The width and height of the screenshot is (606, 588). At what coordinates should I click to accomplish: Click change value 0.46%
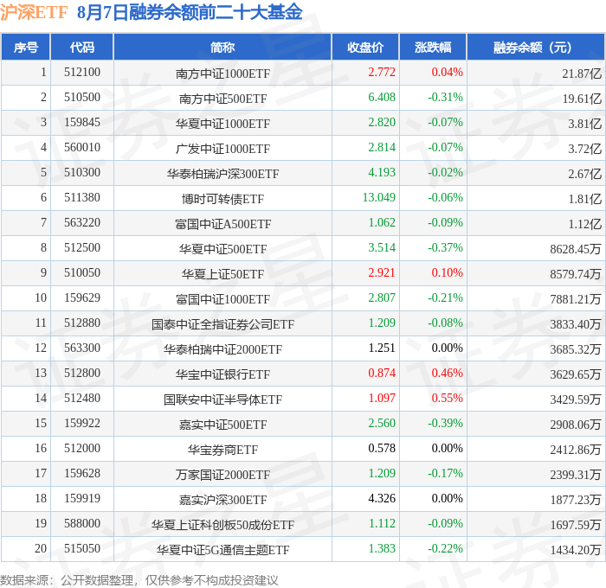(x=448, y=373)
